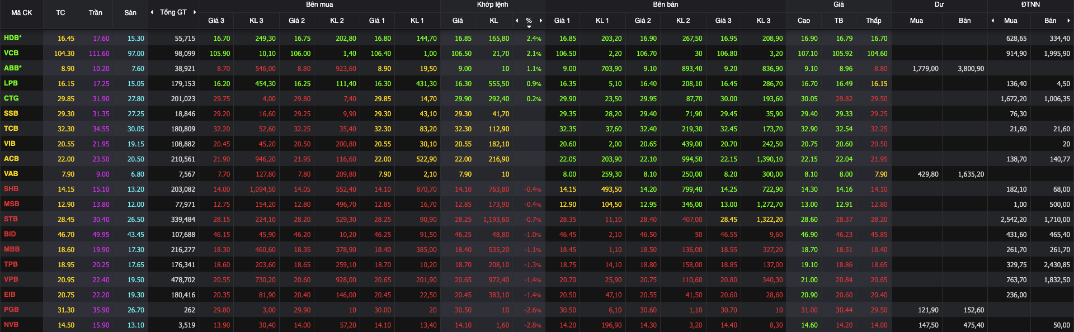The width and height of the screenshot is (1074, 332).
Task: Click the Cao column header
Action: coord(804,21)
